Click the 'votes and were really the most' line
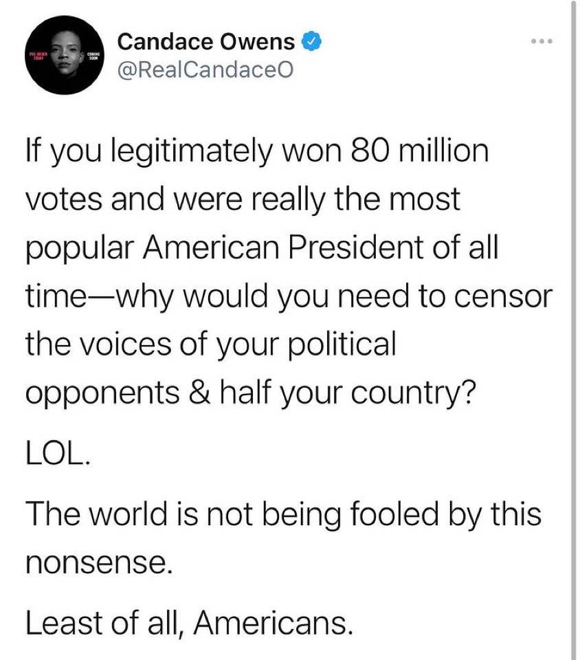The width and height of the screenshot is (580, 660). click(x=243, y=199)
